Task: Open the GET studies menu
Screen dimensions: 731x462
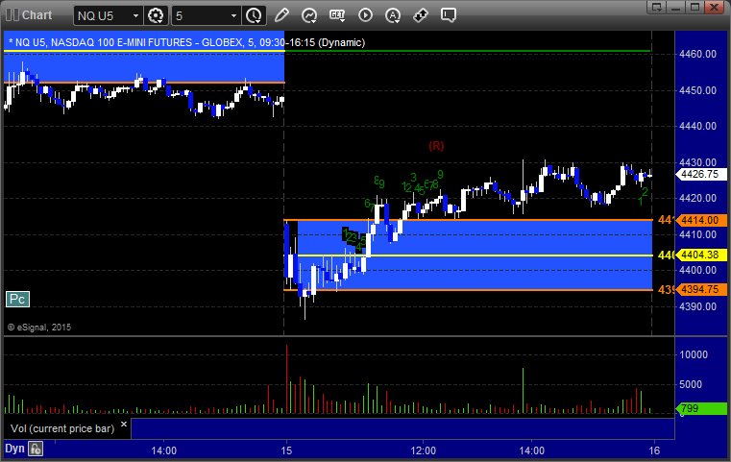Action: [337, 15]
